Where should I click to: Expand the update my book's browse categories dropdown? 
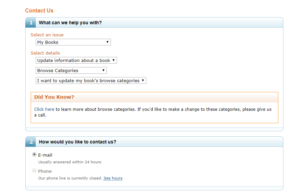[91, 81]
